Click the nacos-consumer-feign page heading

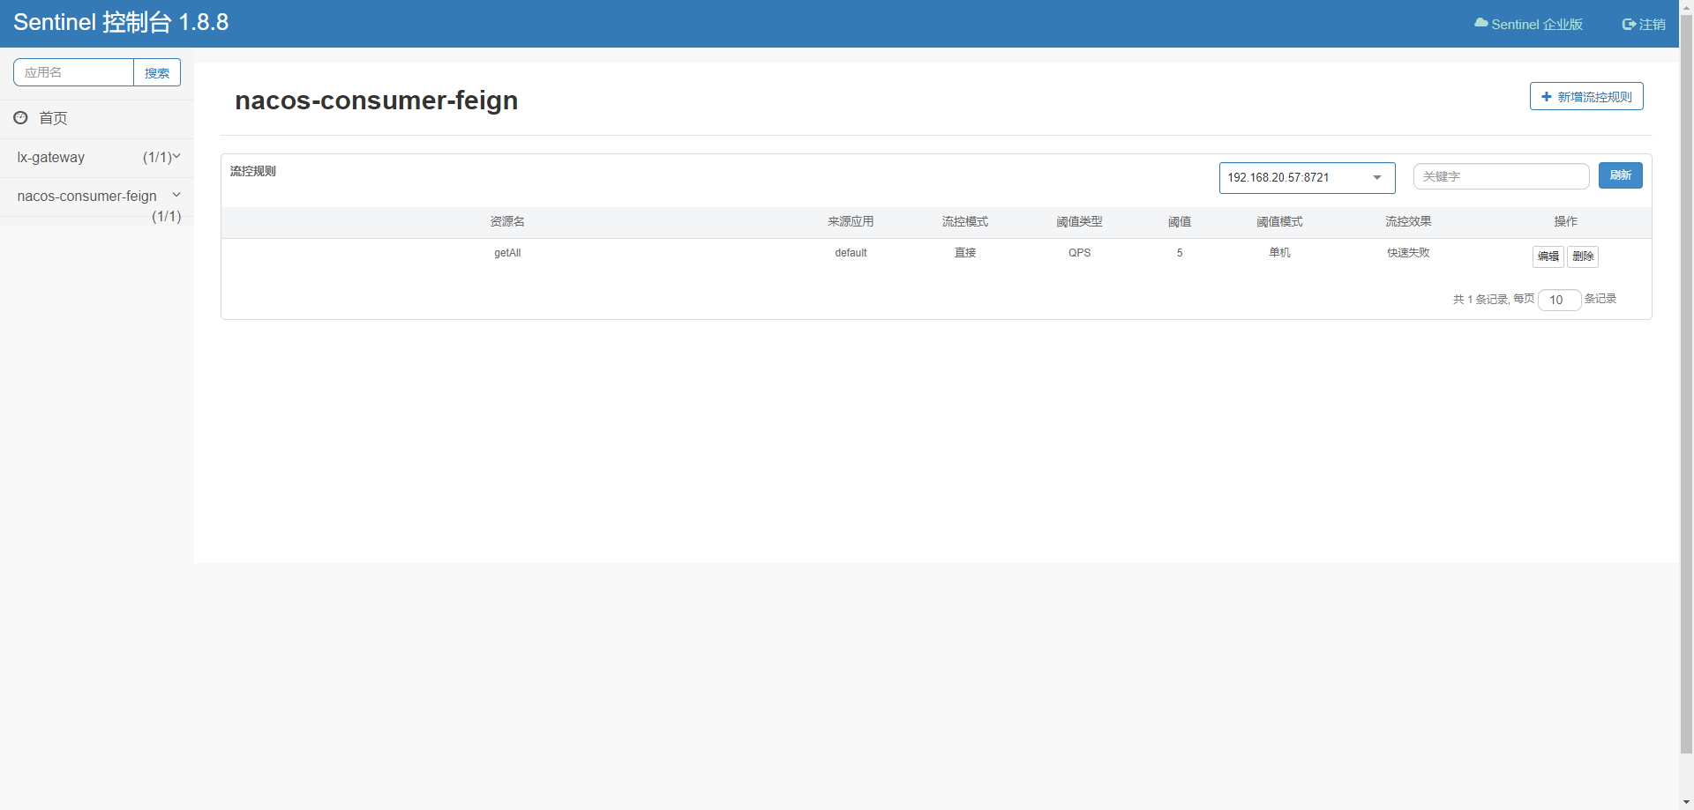[x=377, y=100]
